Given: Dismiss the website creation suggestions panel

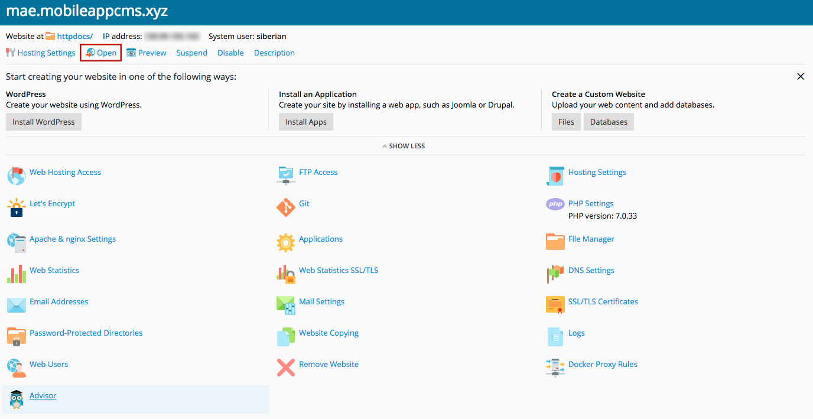Looking at the screenshot, I should pos(801,77).
